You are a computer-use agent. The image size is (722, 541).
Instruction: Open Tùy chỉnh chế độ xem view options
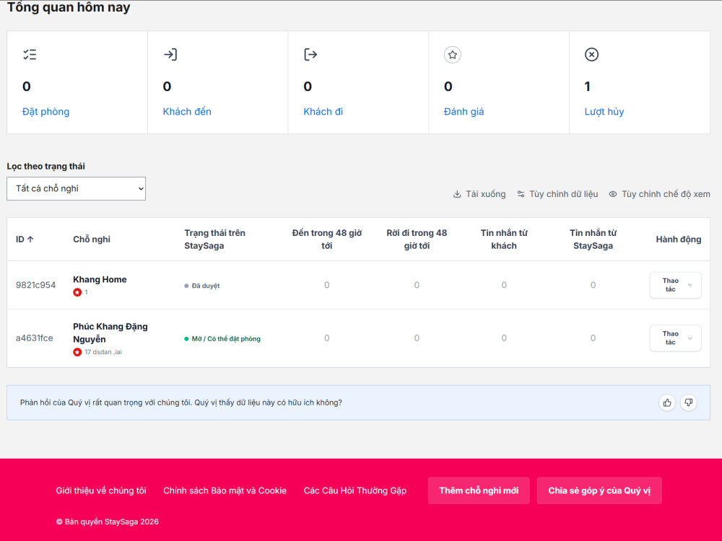pyautogui.click(x=659, y=194)
